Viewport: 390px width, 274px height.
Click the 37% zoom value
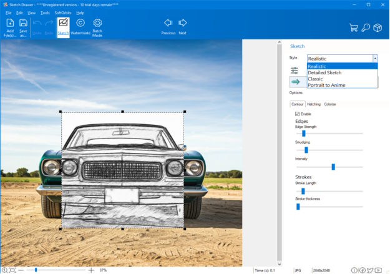coord(103,270)
